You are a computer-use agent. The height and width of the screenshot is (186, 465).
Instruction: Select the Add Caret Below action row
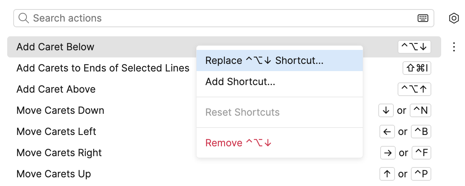[55, 47]
